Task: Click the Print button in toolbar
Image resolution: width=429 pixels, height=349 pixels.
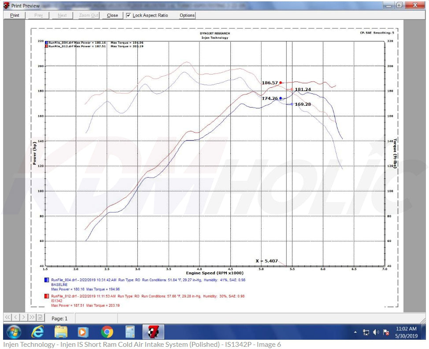Action: pyautogui.click(x=15, y=15)
